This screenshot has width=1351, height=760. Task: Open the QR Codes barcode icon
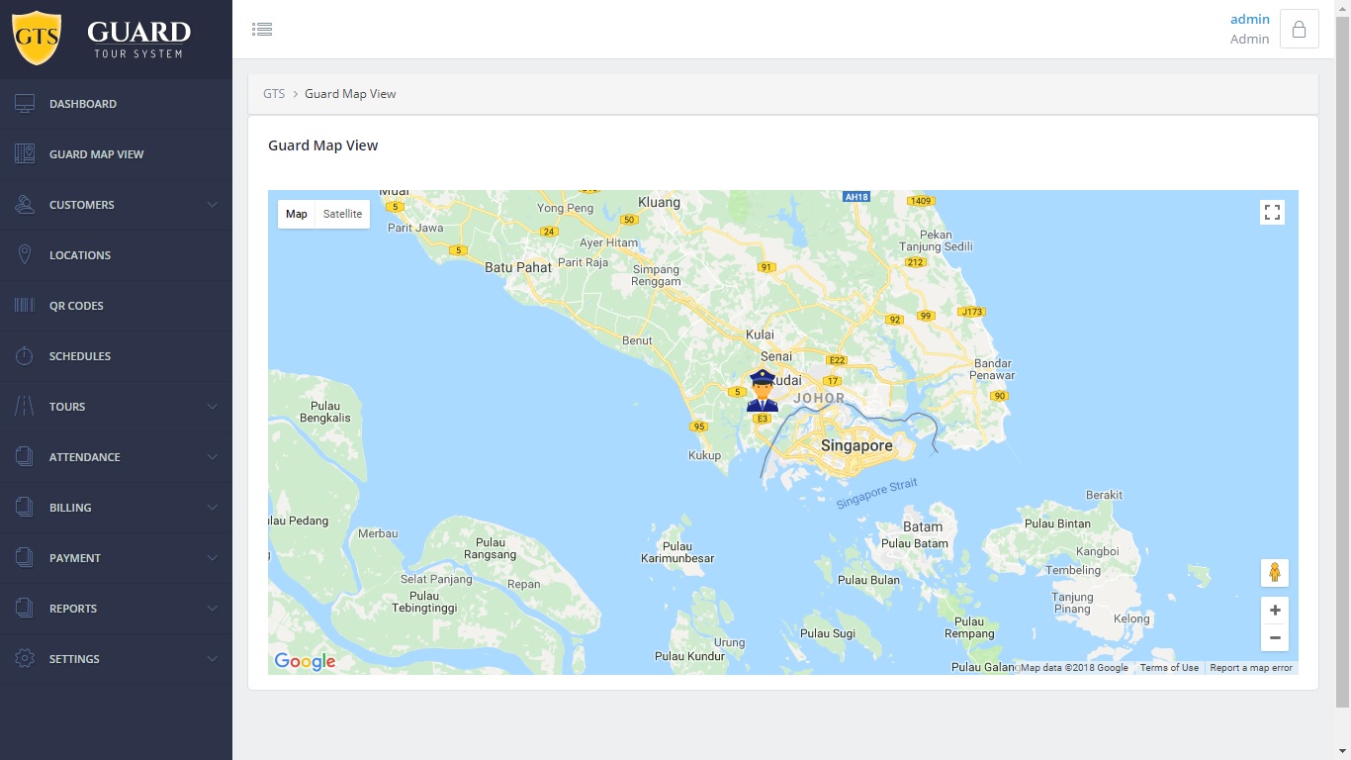click(25, 306)
